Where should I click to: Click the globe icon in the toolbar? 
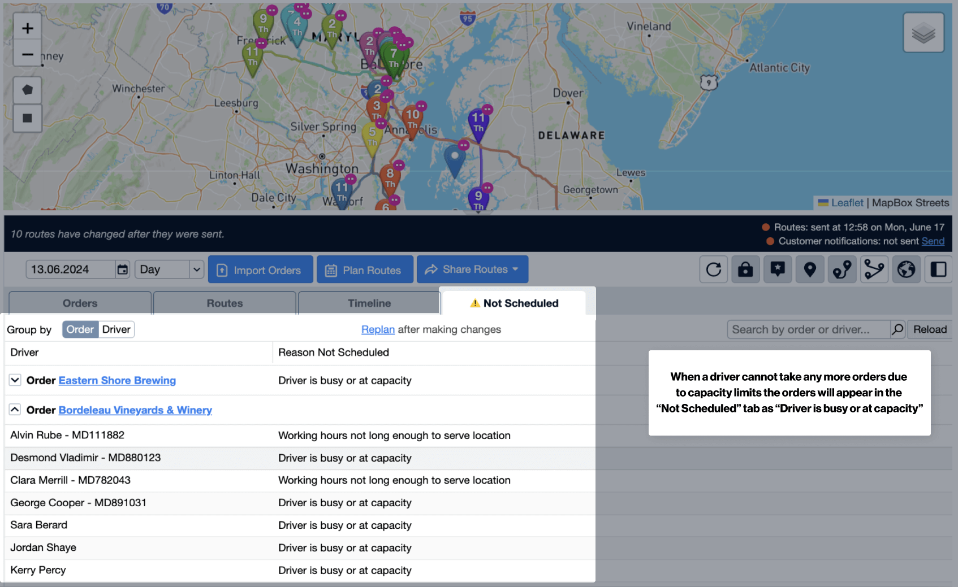(906, 269)
